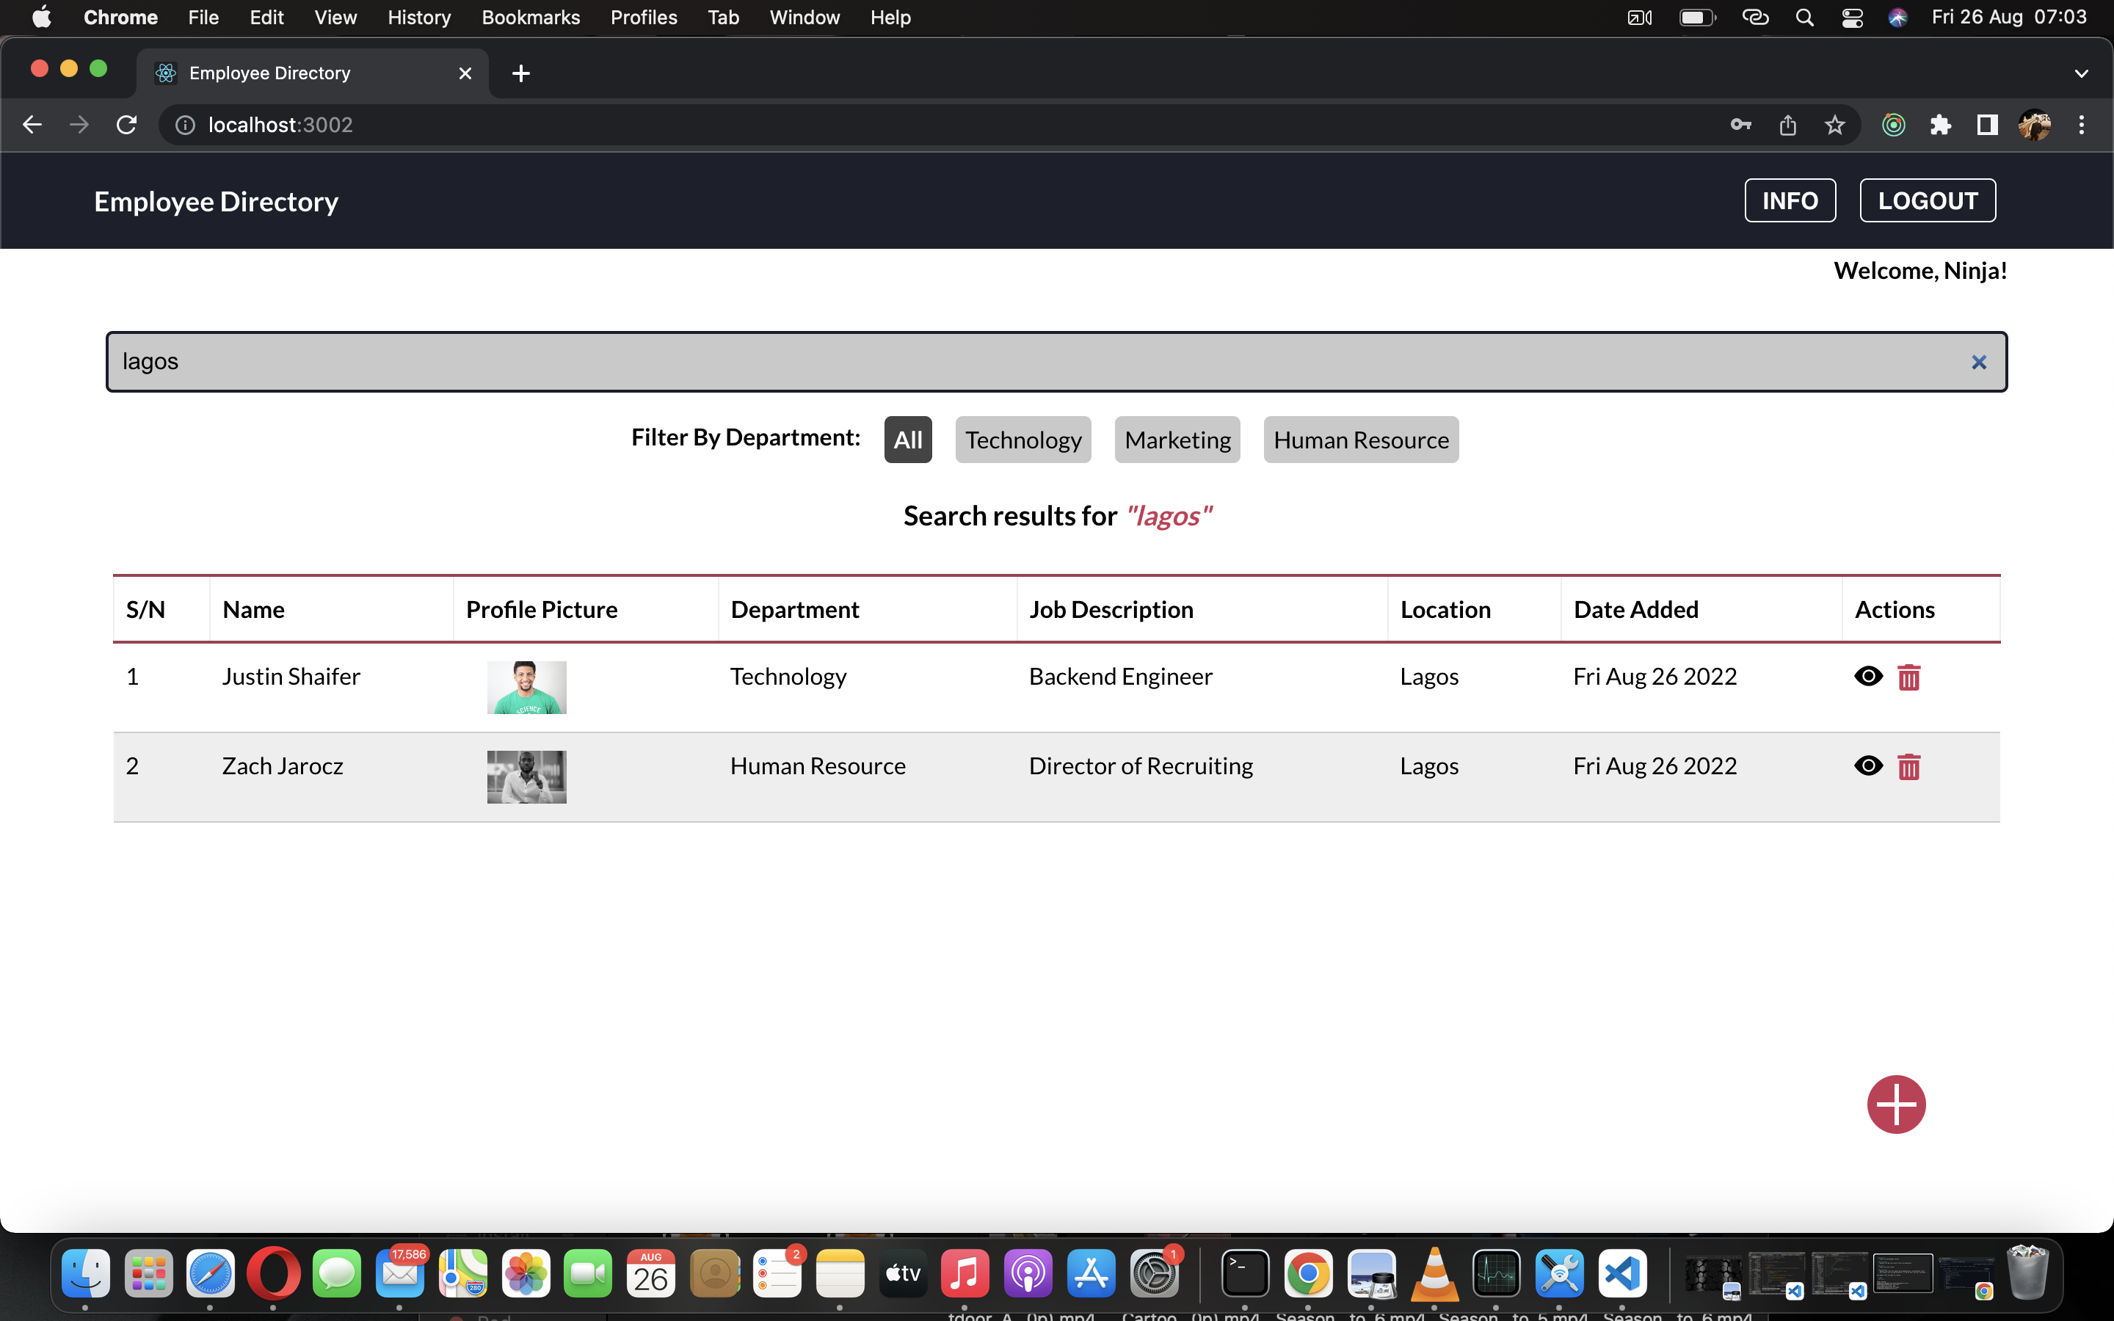
Task: Open Justin Shaifer's details with the eye icon
Action: click(1869, 675)
